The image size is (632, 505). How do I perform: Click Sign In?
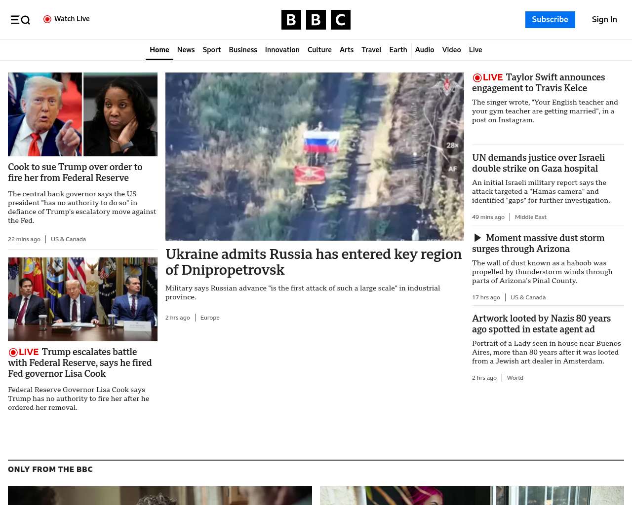point(604,20)
